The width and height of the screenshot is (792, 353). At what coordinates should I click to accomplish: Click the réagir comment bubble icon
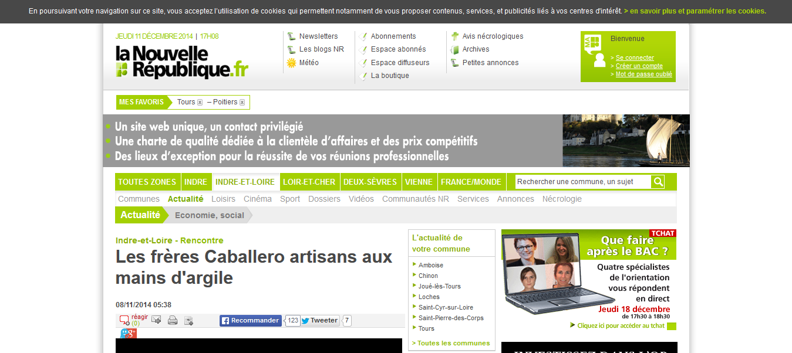(124, 320)
